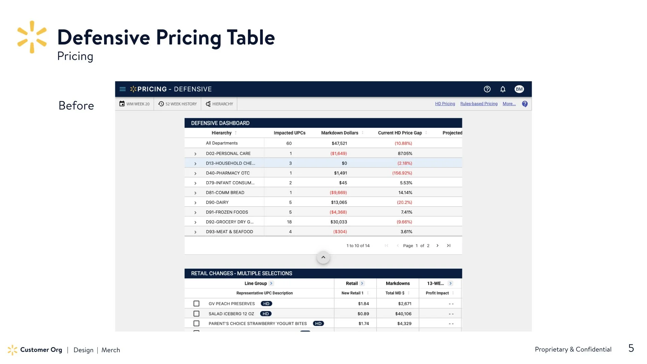Expand D02-Personal Care row
Screen dimensions: 647x364
[x=195, y=154]
